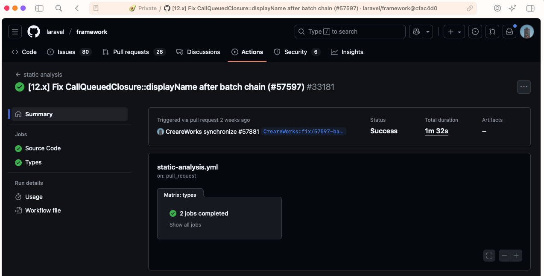Screen dimensions: 544x276
Task: Click the Matrix: types tab label
Action: pos(180,195)
